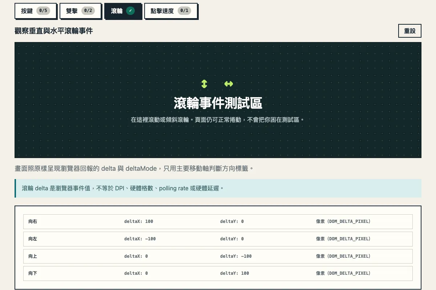Click the 0/2 badge on 雙擊 tab
The image size is (436, 290).
pyautogui.click(x=88, y=11)
